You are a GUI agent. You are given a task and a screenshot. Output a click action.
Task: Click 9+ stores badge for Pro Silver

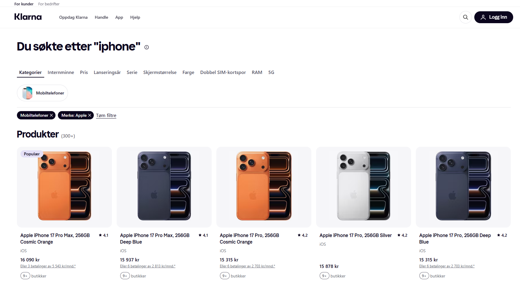[x=324, y=276]
